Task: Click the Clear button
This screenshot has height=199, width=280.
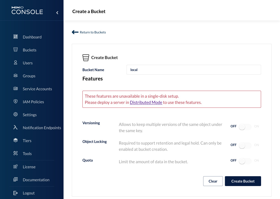Action: pyautogui.click(x=213, y=181)
